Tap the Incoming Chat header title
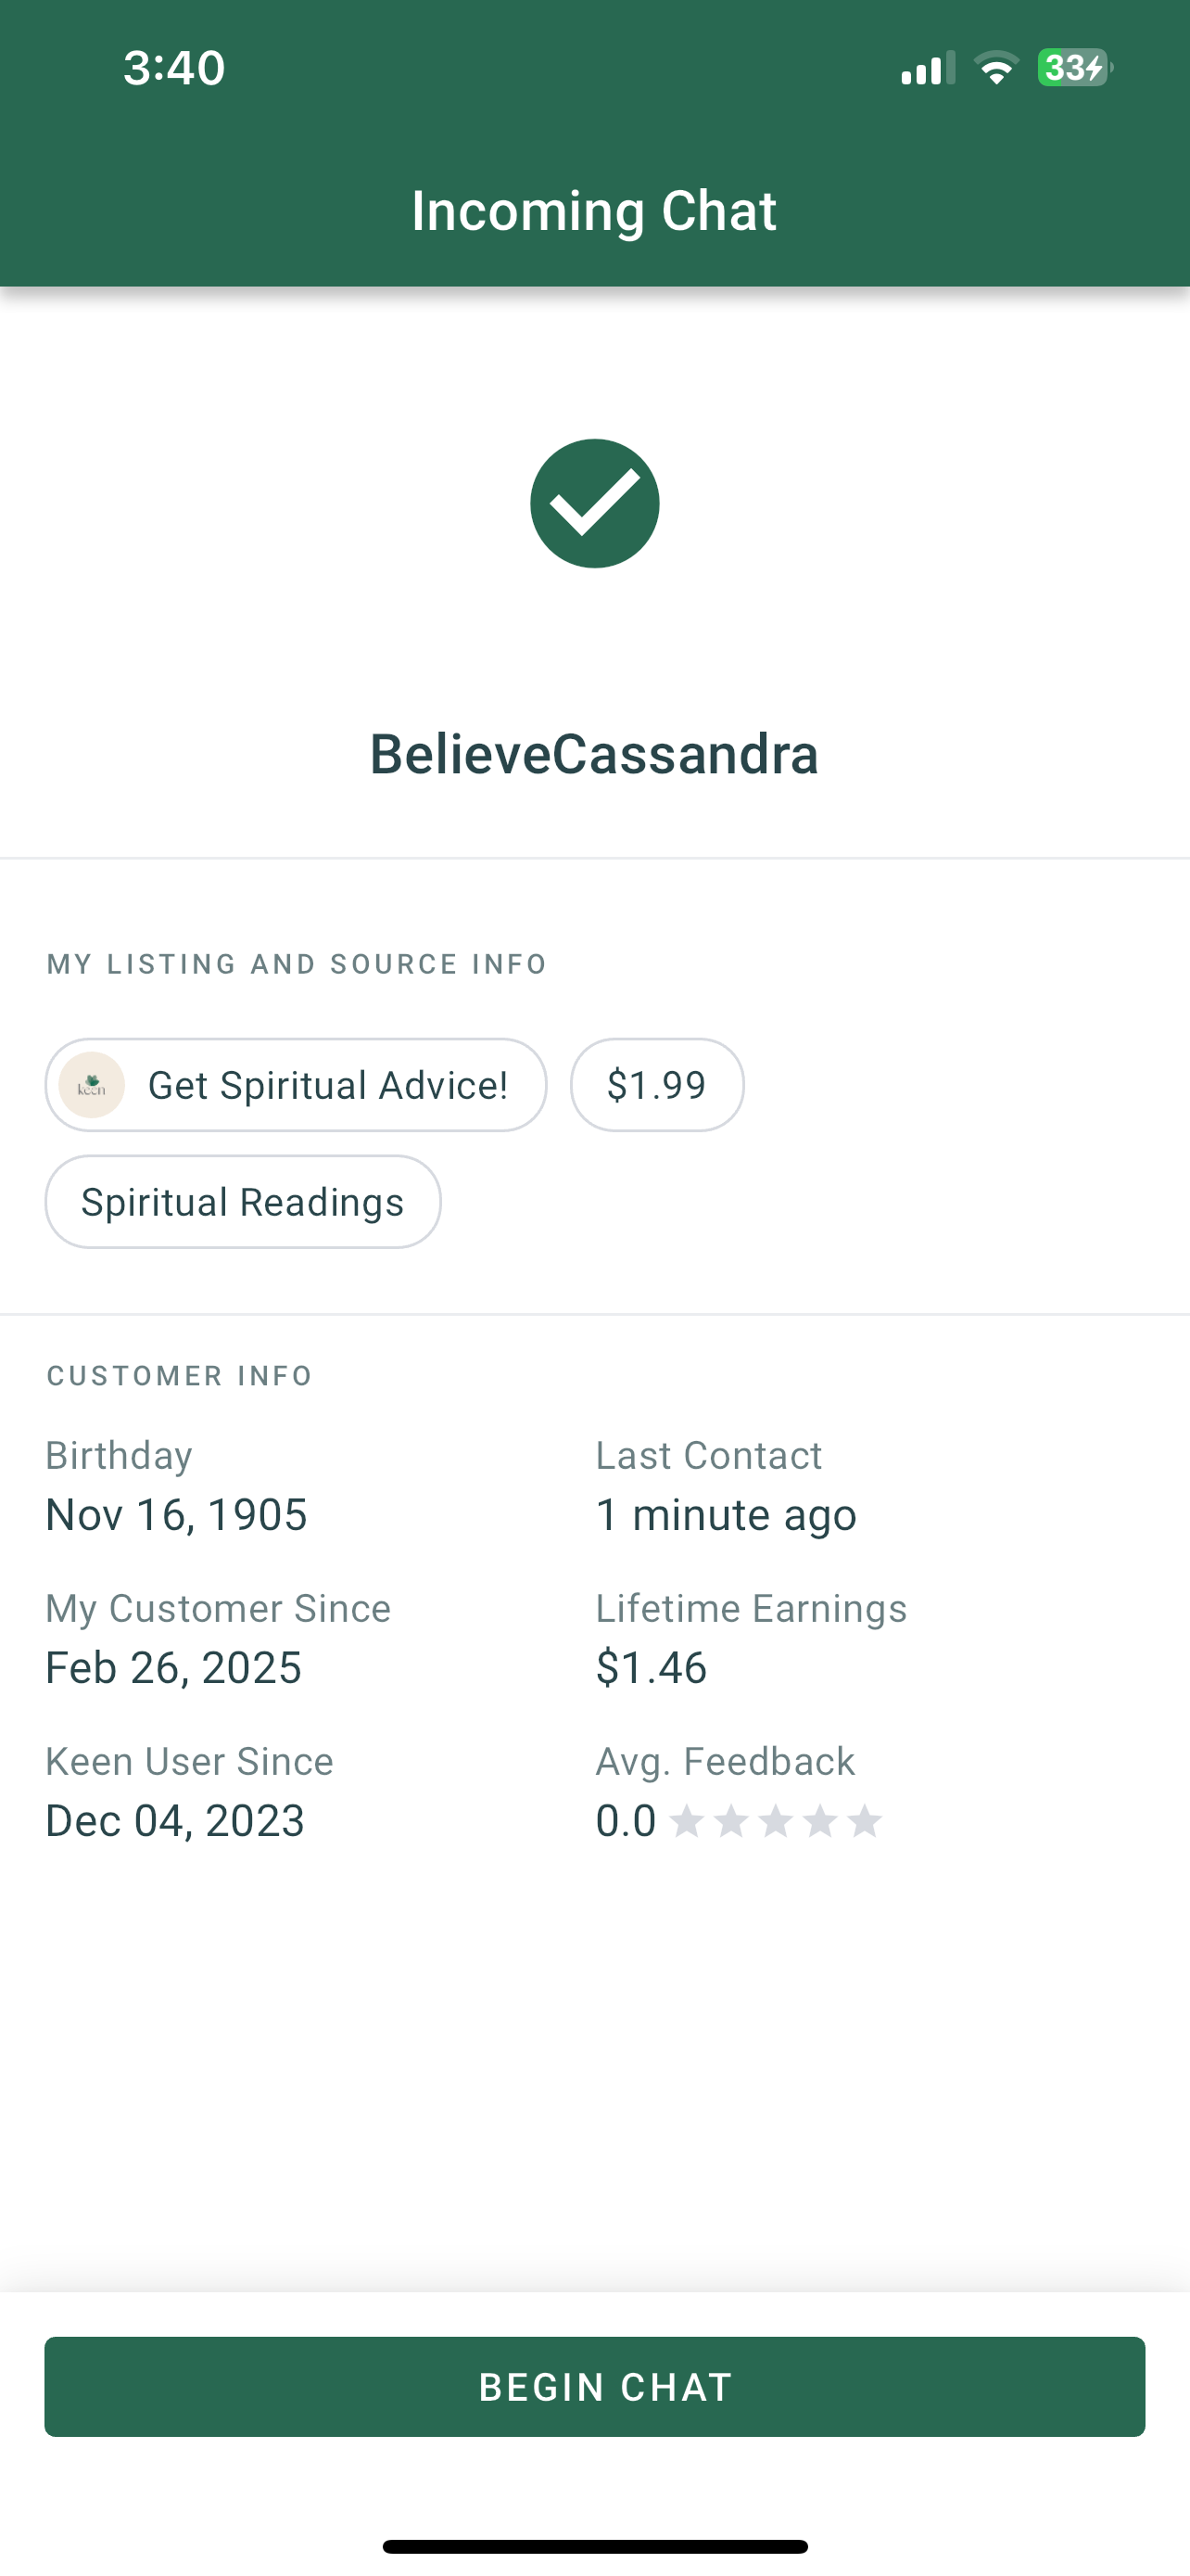This screenshot has height=2576, width=1190. coord(594,211)
